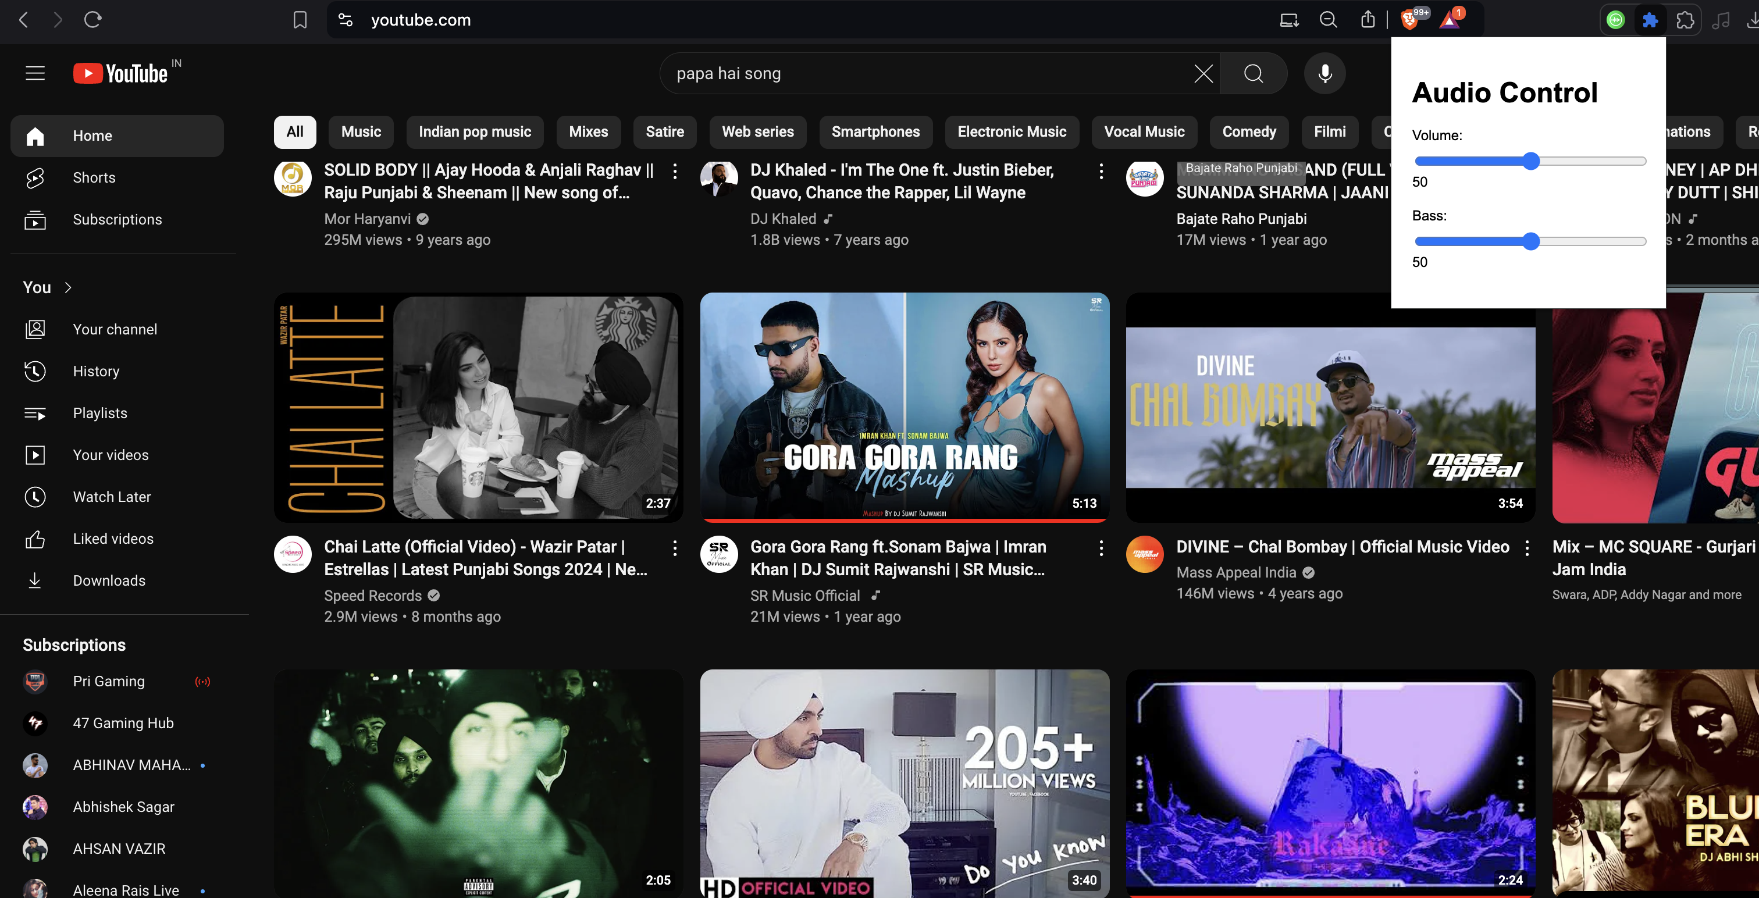Open site settings icon beside youtube.com
The width and height of the screenshot is (1759, 898).
[346, 20]
